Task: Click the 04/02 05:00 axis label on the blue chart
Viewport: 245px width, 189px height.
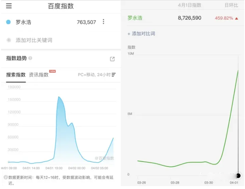Action: tap(99, 168)
